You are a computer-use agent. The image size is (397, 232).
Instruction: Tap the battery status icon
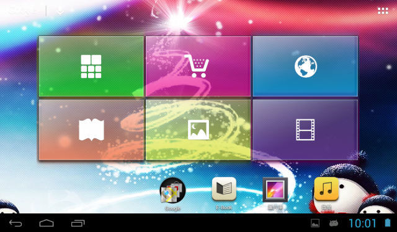point(388,223)
